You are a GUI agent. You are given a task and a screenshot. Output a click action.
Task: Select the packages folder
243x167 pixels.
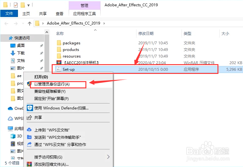tap(72, 43)
